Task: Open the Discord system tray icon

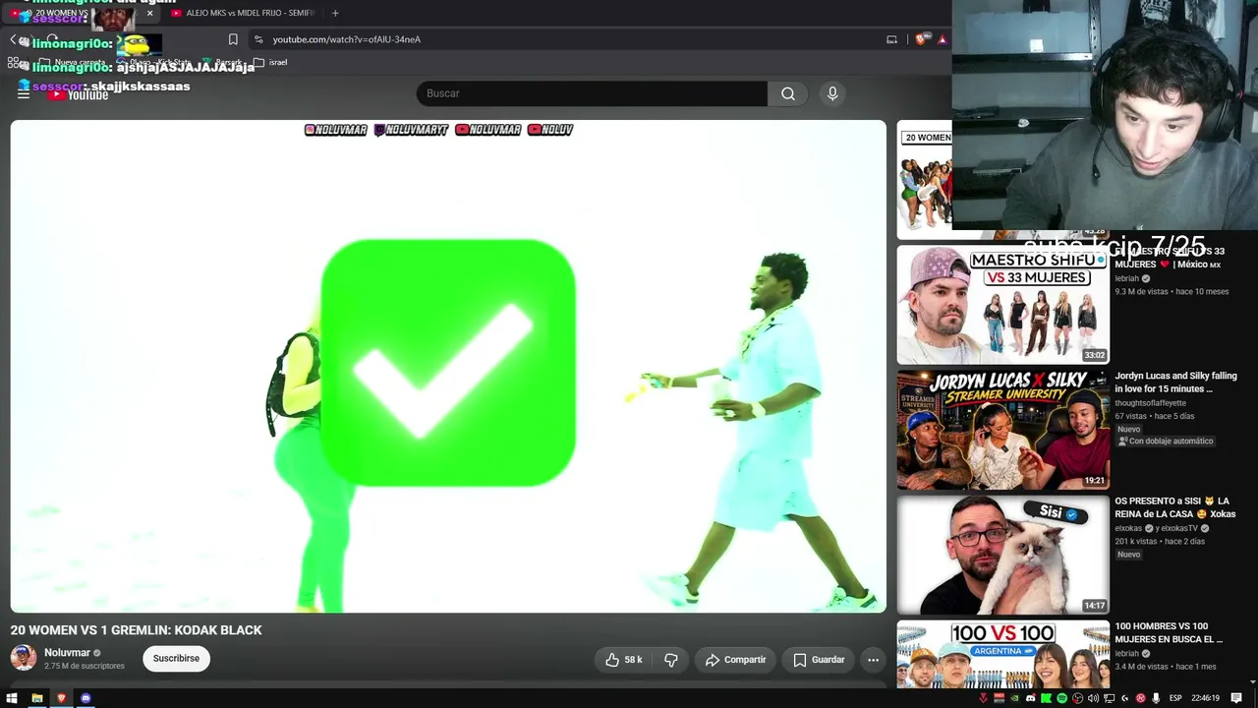Action: pyautogui.click(x=1030, y=698)
